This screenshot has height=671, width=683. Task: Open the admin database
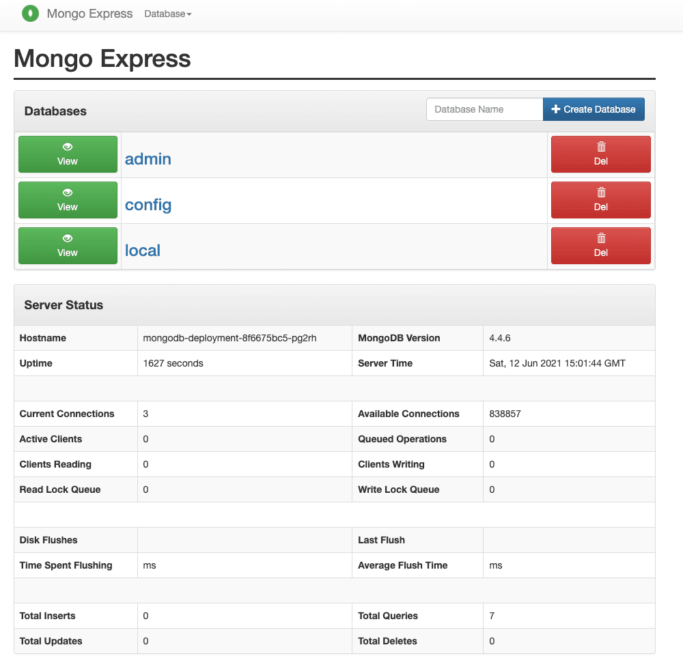point(148,159)
